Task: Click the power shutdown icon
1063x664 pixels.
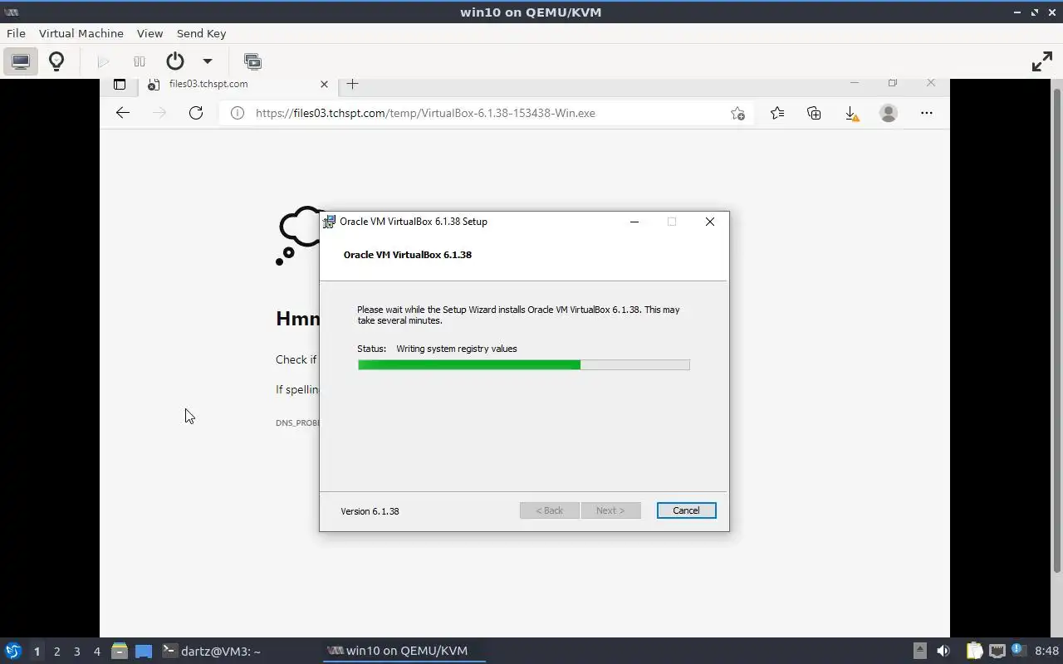Action: coord(174,61)
